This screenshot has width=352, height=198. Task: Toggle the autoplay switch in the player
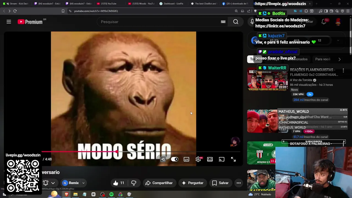click(175, 159)
